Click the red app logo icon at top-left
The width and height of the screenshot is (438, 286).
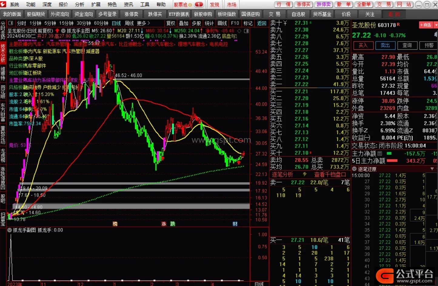3,4
